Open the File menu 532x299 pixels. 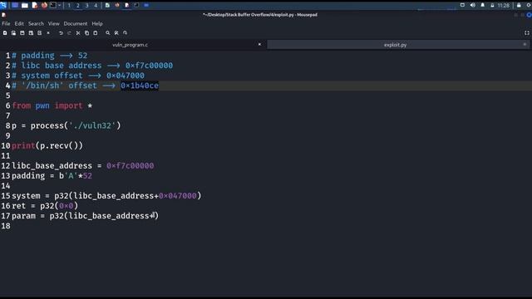(x=6, y=24)
